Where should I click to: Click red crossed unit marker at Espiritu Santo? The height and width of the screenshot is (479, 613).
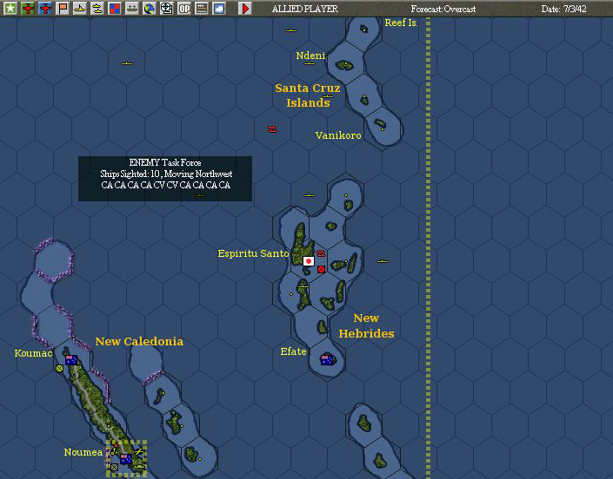click(x=321, y=269)
